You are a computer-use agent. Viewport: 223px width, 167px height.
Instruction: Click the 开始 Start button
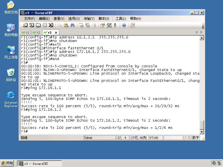7,163
